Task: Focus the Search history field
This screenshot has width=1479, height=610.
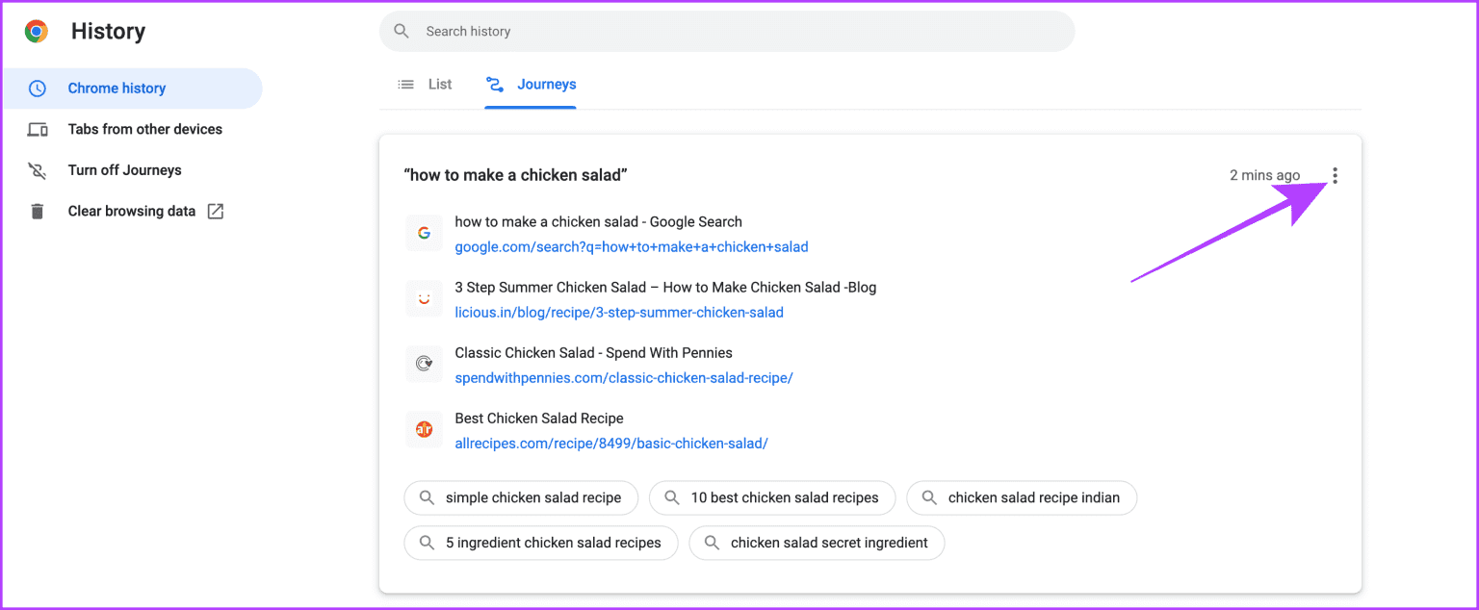Action: point(727,32)
